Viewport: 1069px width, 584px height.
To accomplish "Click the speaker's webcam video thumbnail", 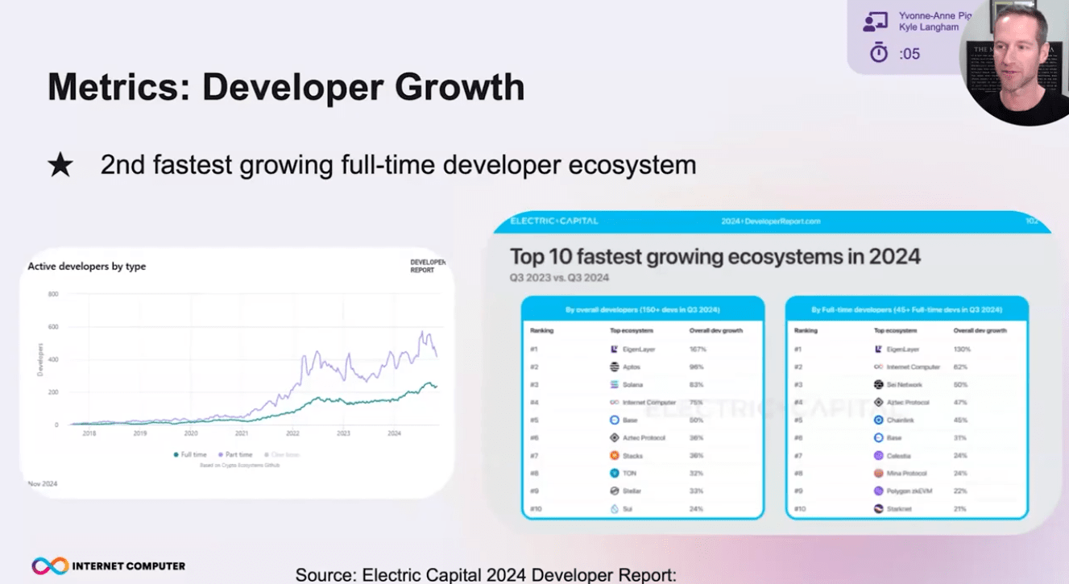I will point(1017,62).
